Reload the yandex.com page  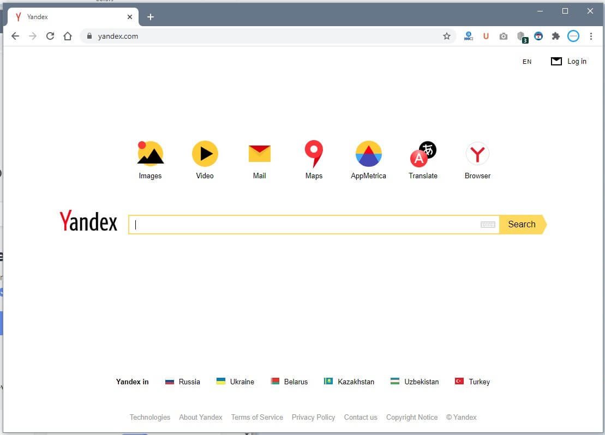tap(50, 36)
